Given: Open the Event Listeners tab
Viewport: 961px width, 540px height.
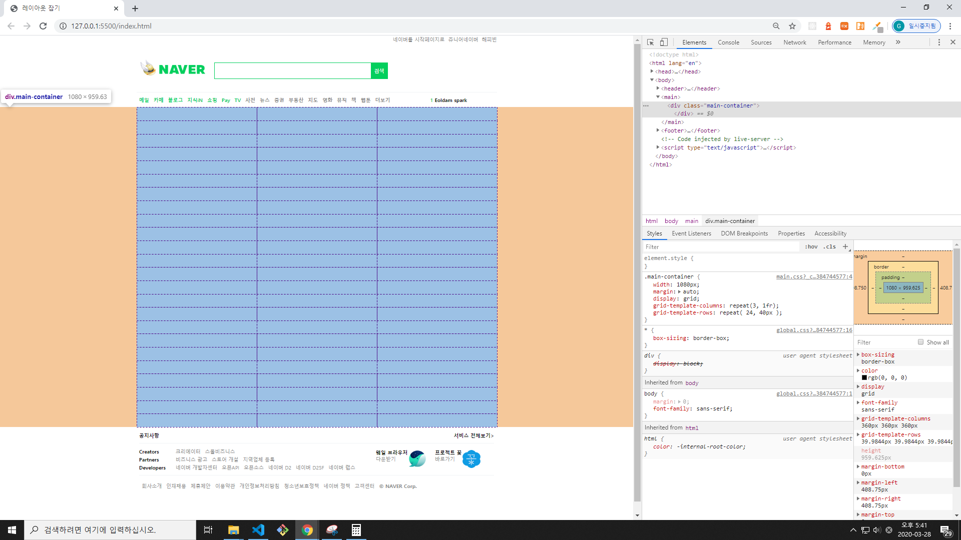Looking at the screenshot, I should [691, 233].
